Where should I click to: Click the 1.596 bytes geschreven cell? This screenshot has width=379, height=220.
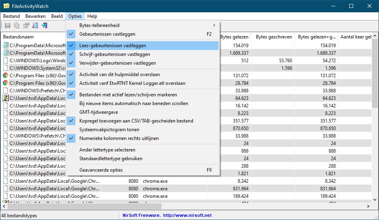(x=273, y=68)
